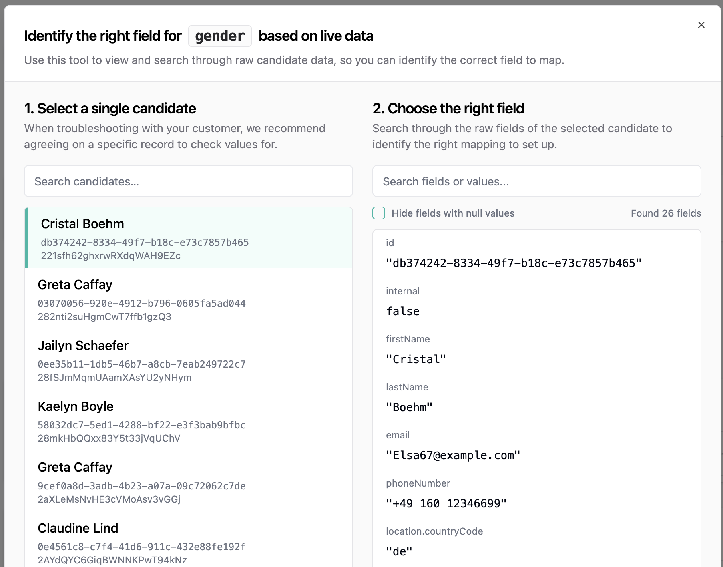This screenshot has height=567, width=723.
Task: Open the Claudine Lind candidate record
Action: [x=188, y=542]
